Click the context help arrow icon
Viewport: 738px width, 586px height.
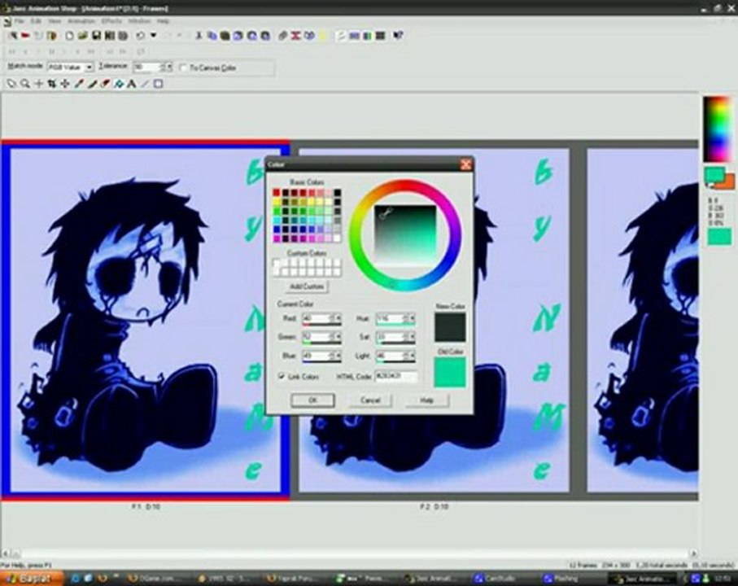(398, 36)
